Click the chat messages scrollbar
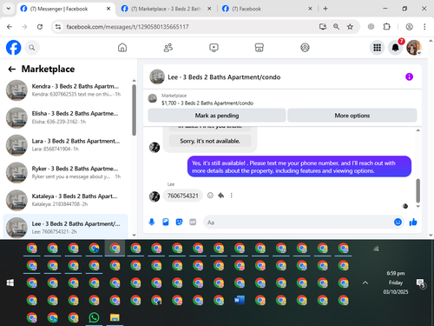The image size is (434, 326). click(x=418, y=190)
